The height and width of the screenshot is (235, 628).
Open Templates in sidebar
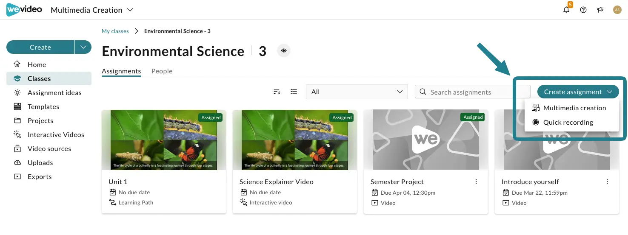(49, 106)
